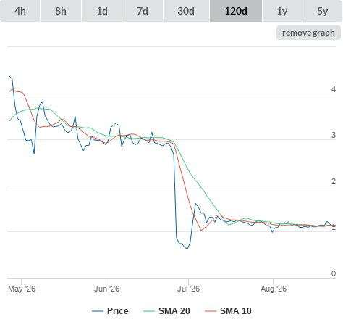Click the remove graph button

tap(308, 33)
